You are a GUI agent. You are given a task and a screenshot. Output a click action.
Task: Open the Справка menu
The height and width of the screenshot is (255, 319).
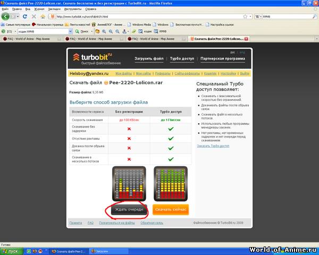[90, 9]
